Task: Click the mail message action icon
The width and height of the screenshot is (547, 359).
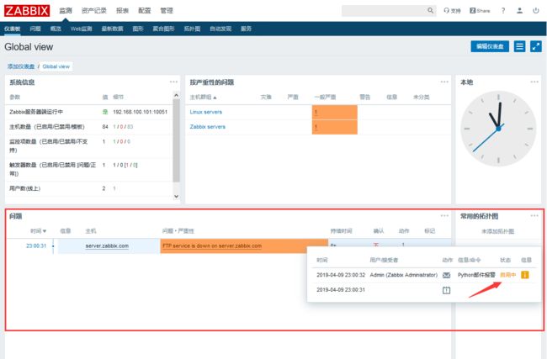Action: [446, 275]
